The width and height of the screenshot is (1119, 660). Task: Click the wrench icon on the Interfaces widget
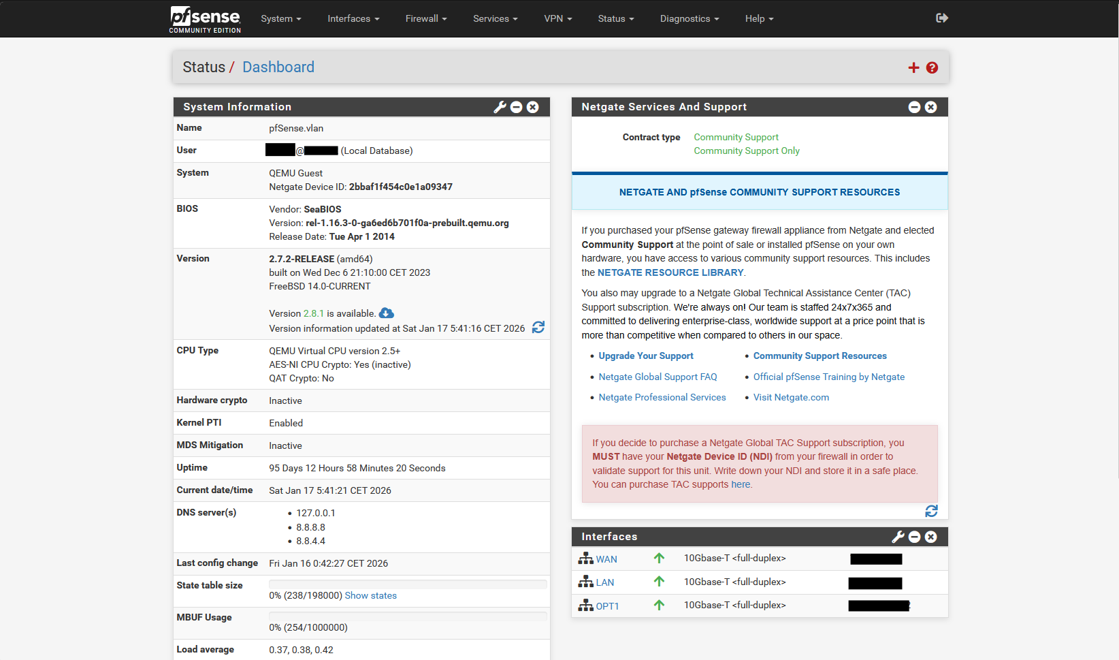pos(898,537)
